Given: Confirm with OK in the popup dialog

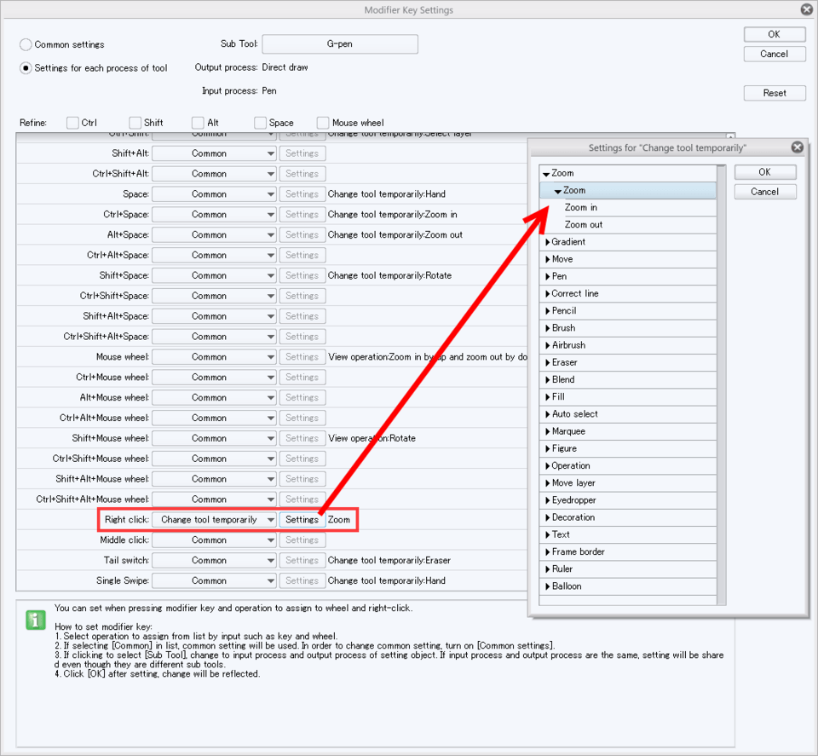Looking at the screenshot, I should click(x=764, y=172).
